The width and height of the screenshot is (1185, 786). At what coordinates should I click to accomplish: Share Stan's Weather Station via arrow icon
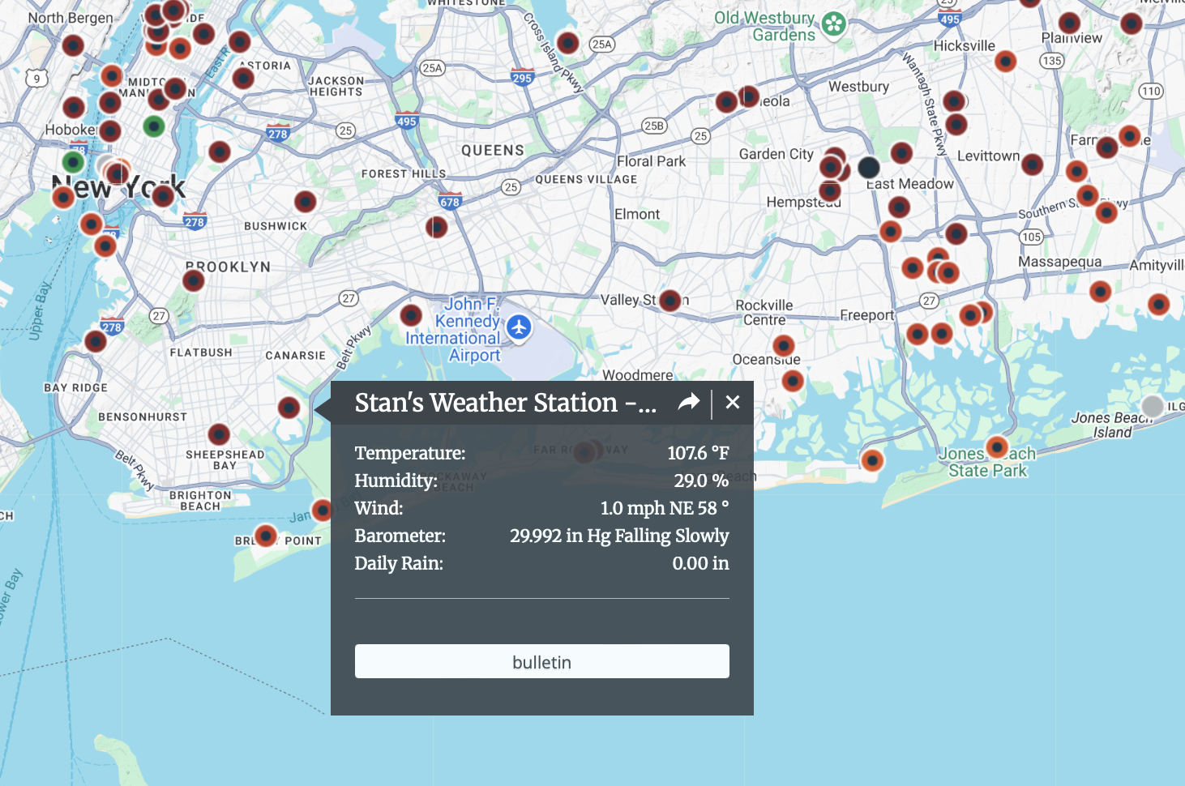tap(688, 402)
